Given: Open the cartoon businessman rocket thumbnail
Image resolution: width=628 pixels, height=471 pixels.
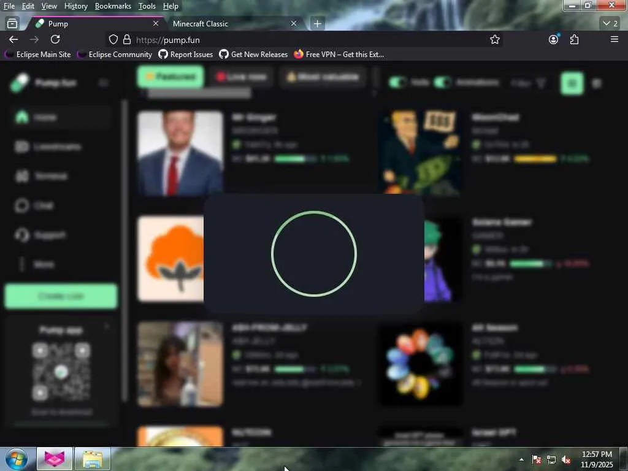Looking at the screenshot, I should pyautogui.click(x=419, y=152).
